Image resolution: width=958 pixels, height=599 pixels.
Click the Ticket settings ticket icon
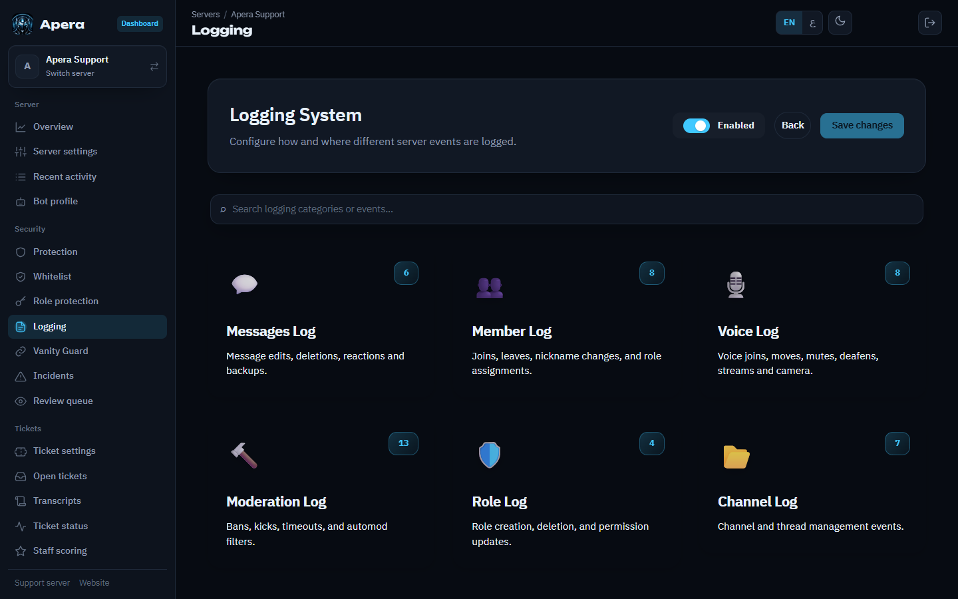[21, 451]
